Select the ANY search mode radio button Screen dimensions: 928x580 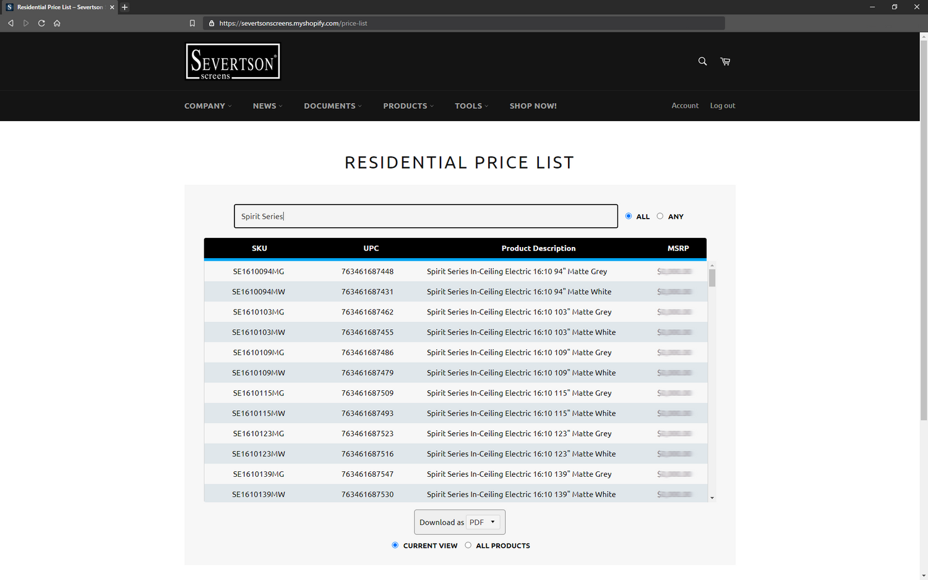pyautogui.click(x=660, y=216)
